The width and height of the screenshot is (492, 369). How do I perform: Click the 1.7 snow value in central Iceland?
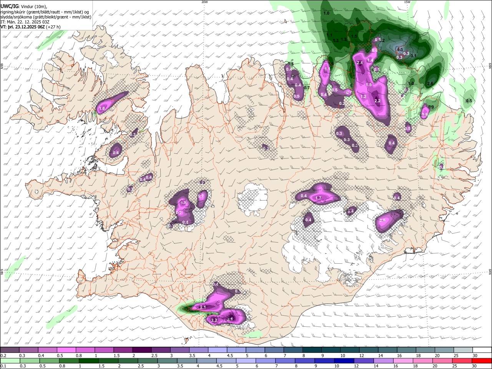coord(318,198)
